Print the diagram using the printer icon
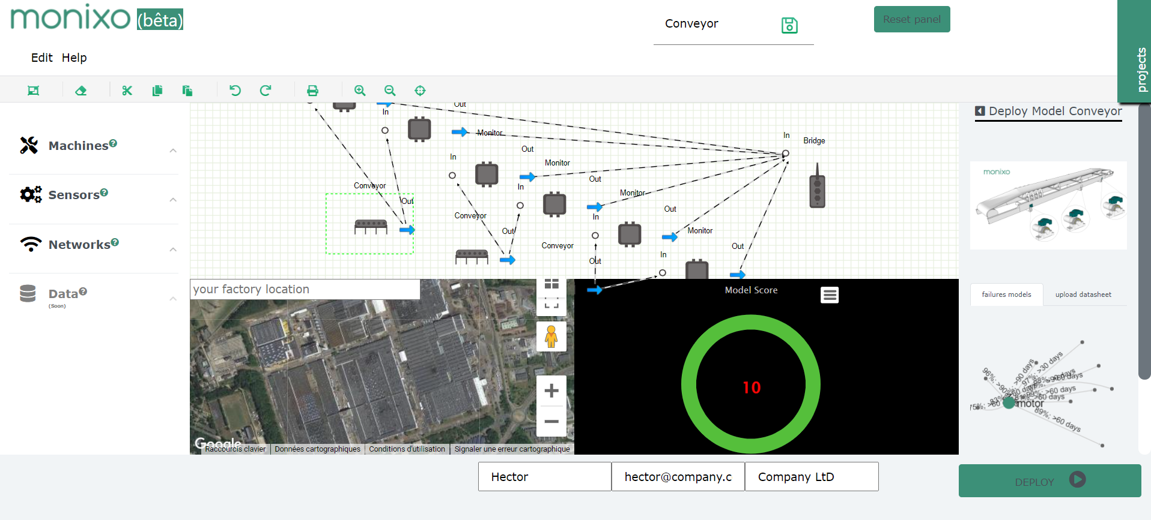Screen dimensions: 1151x520 click(312, 91)
